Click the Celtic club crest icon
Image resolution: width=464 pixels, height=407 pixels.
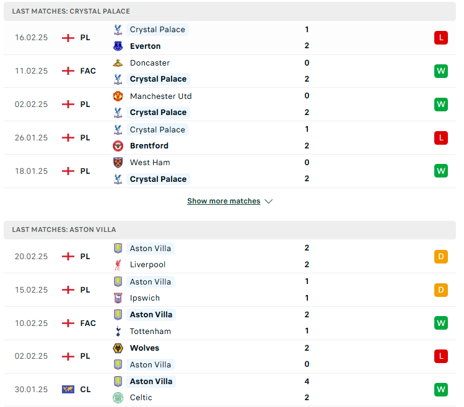pyautogui.click(x=118, y=398)
